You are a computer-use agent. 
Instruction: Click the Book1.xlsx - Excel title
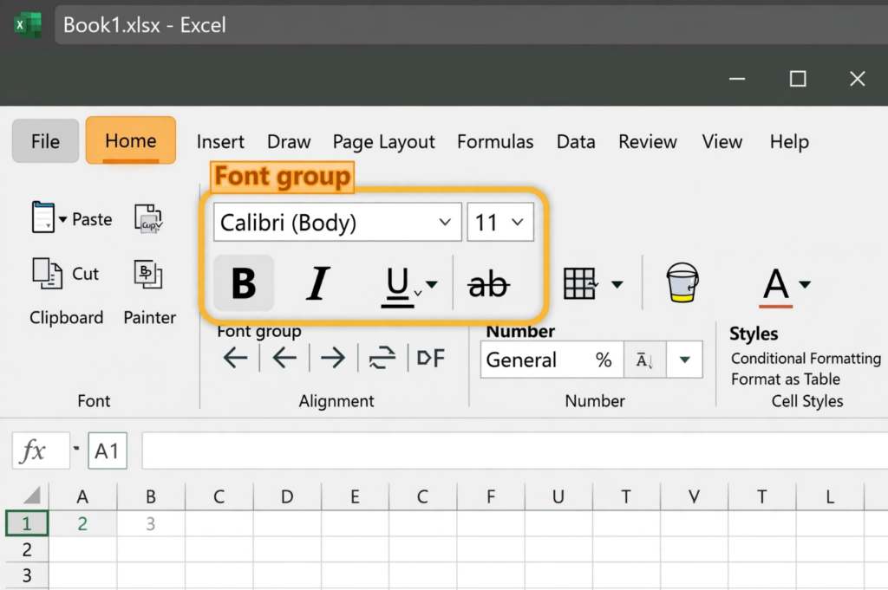coord(145,25)
